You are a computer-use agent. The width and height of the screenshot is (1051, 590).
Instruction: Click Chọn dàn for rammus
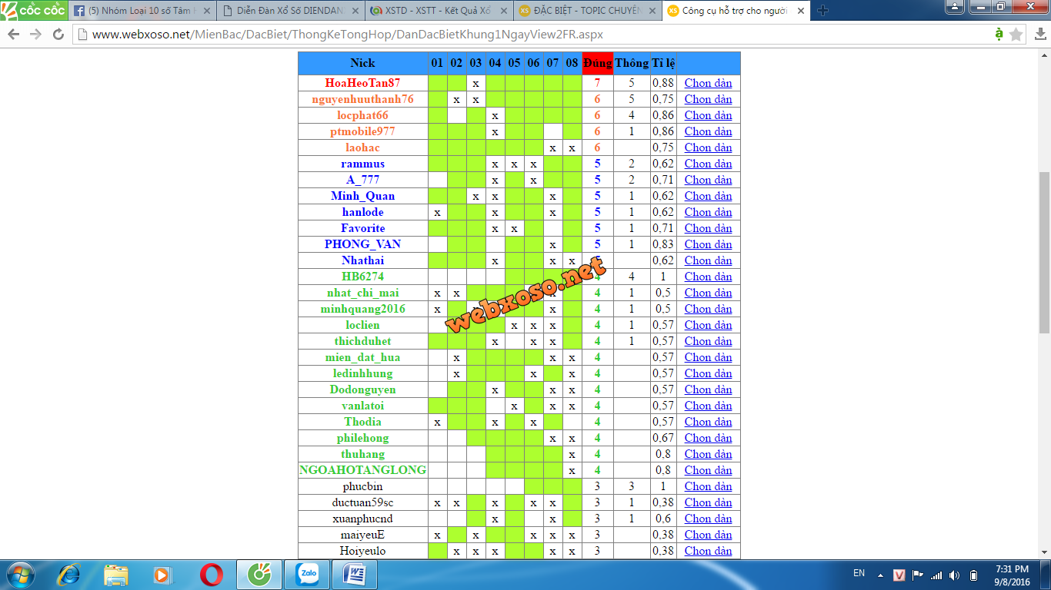click(x=708, y=164)
